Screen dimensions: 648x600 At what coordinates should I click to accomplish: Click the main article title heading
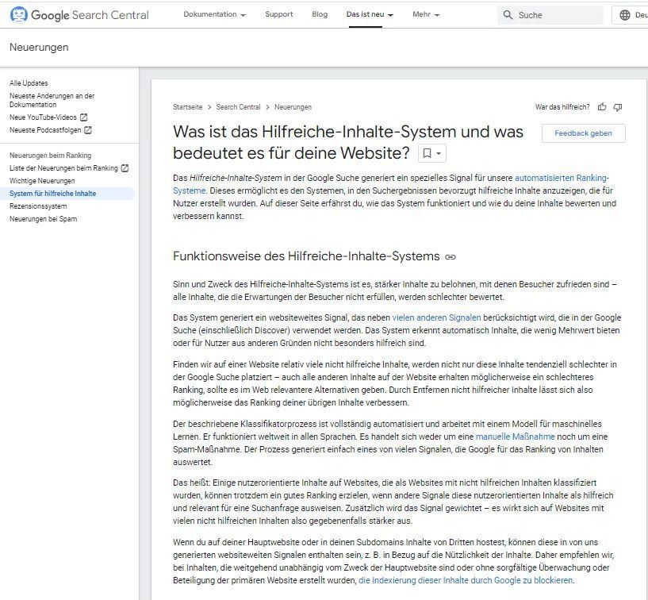coord(348,142)
